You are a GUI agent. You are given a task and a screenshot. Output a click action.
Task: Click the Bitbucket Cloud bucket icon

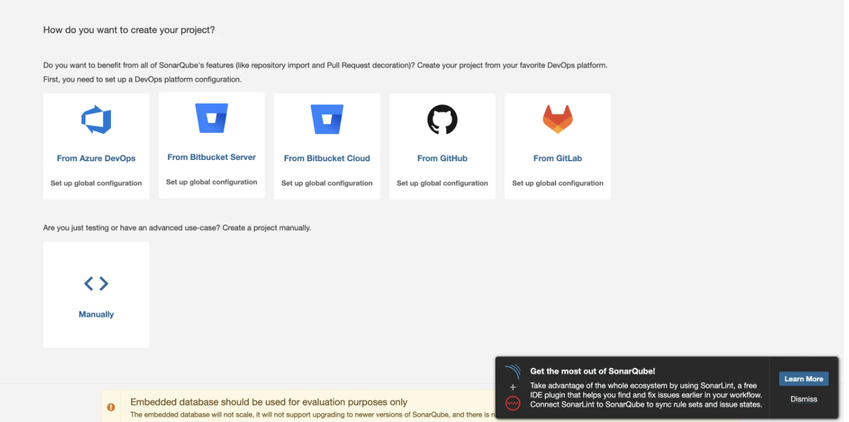click(327, 120)
